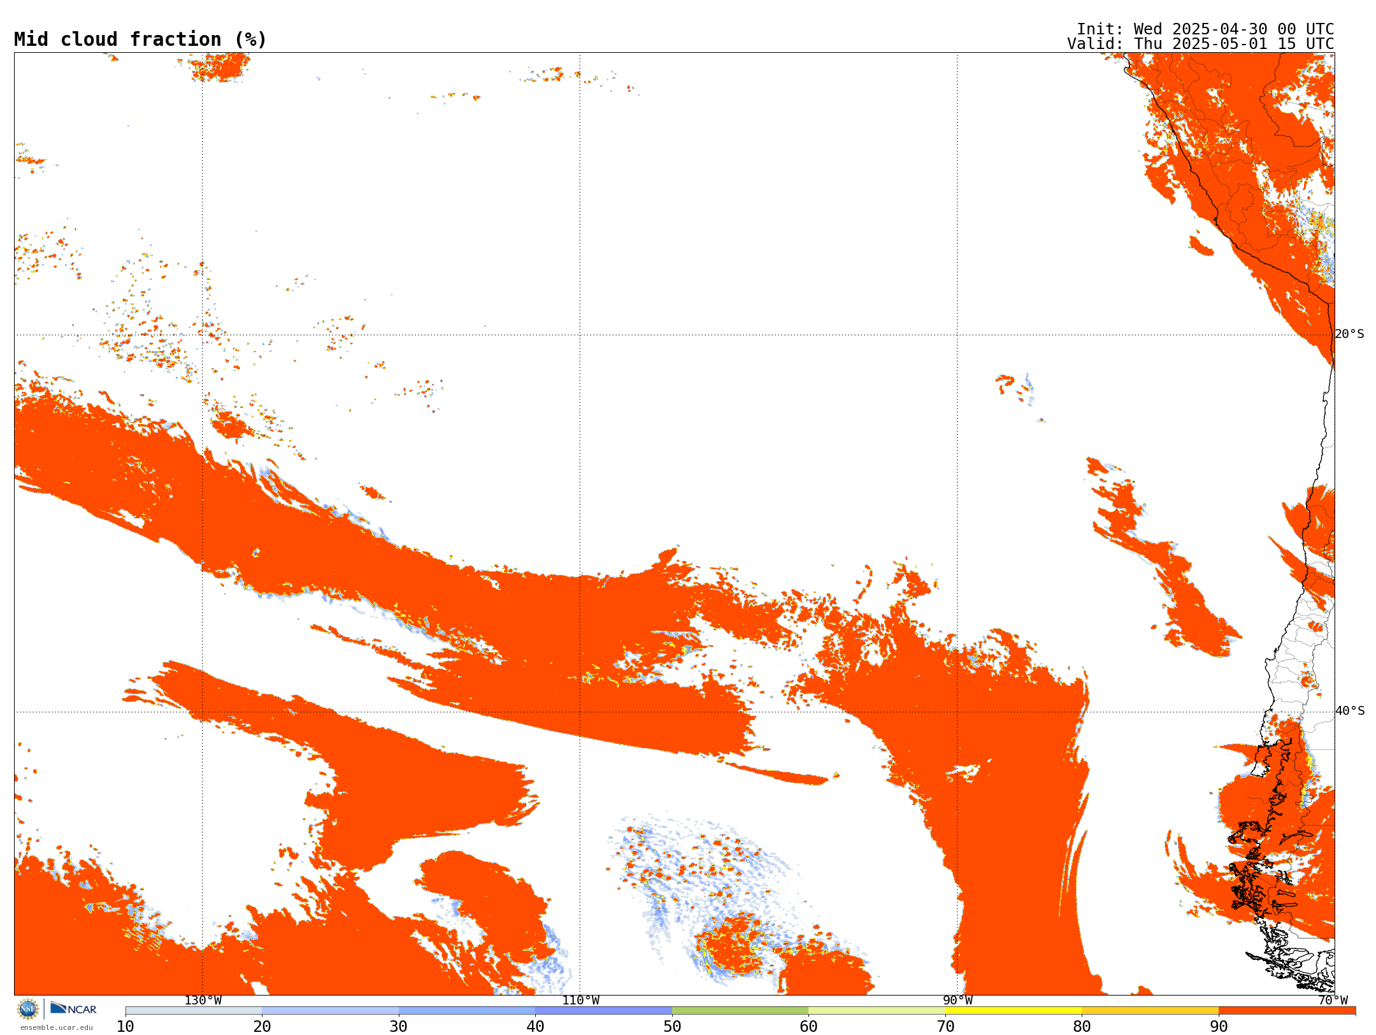Click the 70-80 bright yellow colorbar segment

[x=1014, y=1011]
